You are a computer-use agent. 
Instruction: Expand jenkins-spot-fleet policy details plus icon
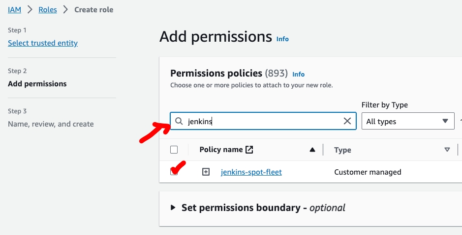206,172
